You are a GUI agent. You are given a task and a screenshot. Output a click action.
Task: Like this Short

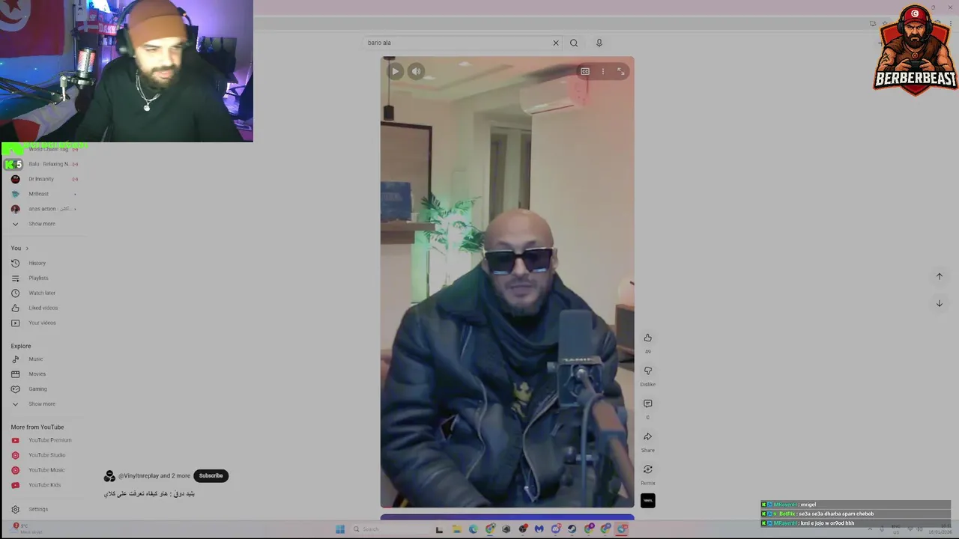click(648, 338)
